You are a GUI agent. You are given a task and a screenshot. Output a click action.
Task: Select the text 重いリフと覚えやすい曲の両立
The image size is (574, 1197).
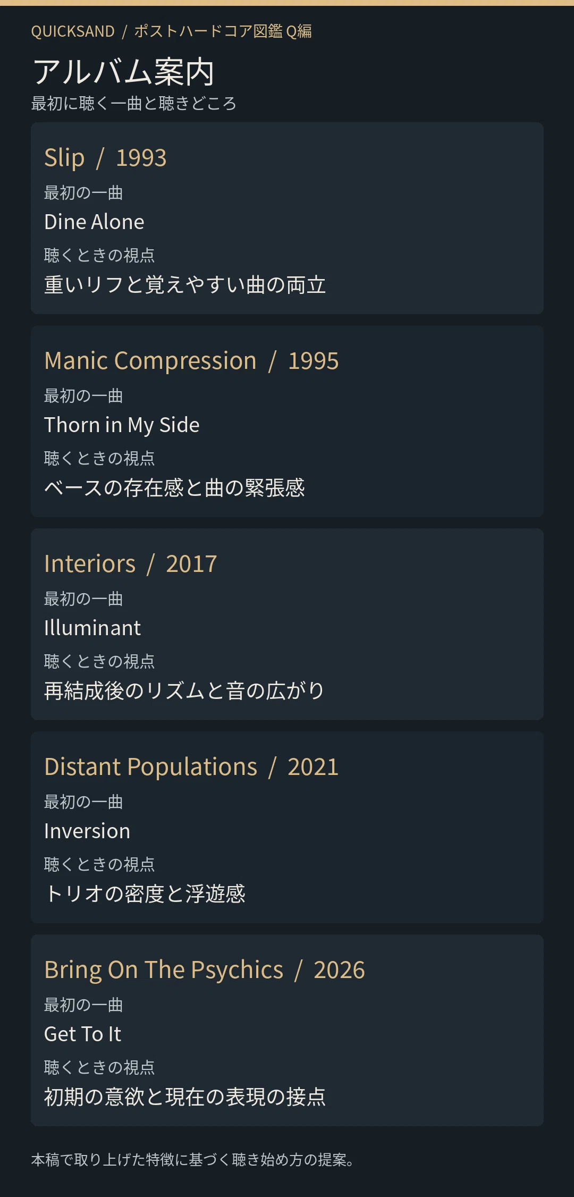[185, 285]
